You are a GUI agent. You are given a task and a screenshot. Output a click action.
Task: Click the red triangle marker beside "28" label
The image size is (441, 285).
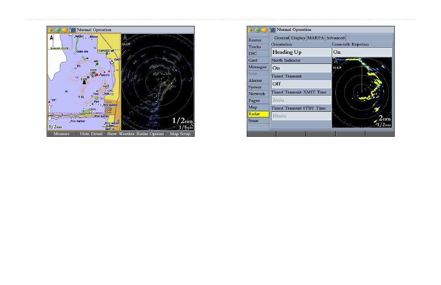tap(49, 102)
